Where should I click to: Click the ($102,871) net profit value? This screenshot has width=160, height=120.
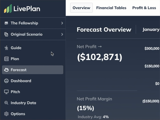click(x=99, y=57)
